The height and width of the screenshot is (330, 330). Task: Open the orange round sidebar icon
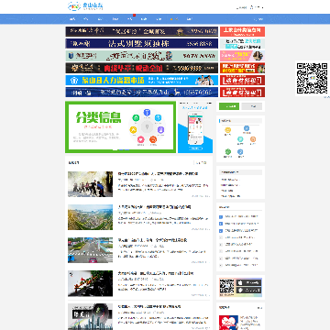253,139
